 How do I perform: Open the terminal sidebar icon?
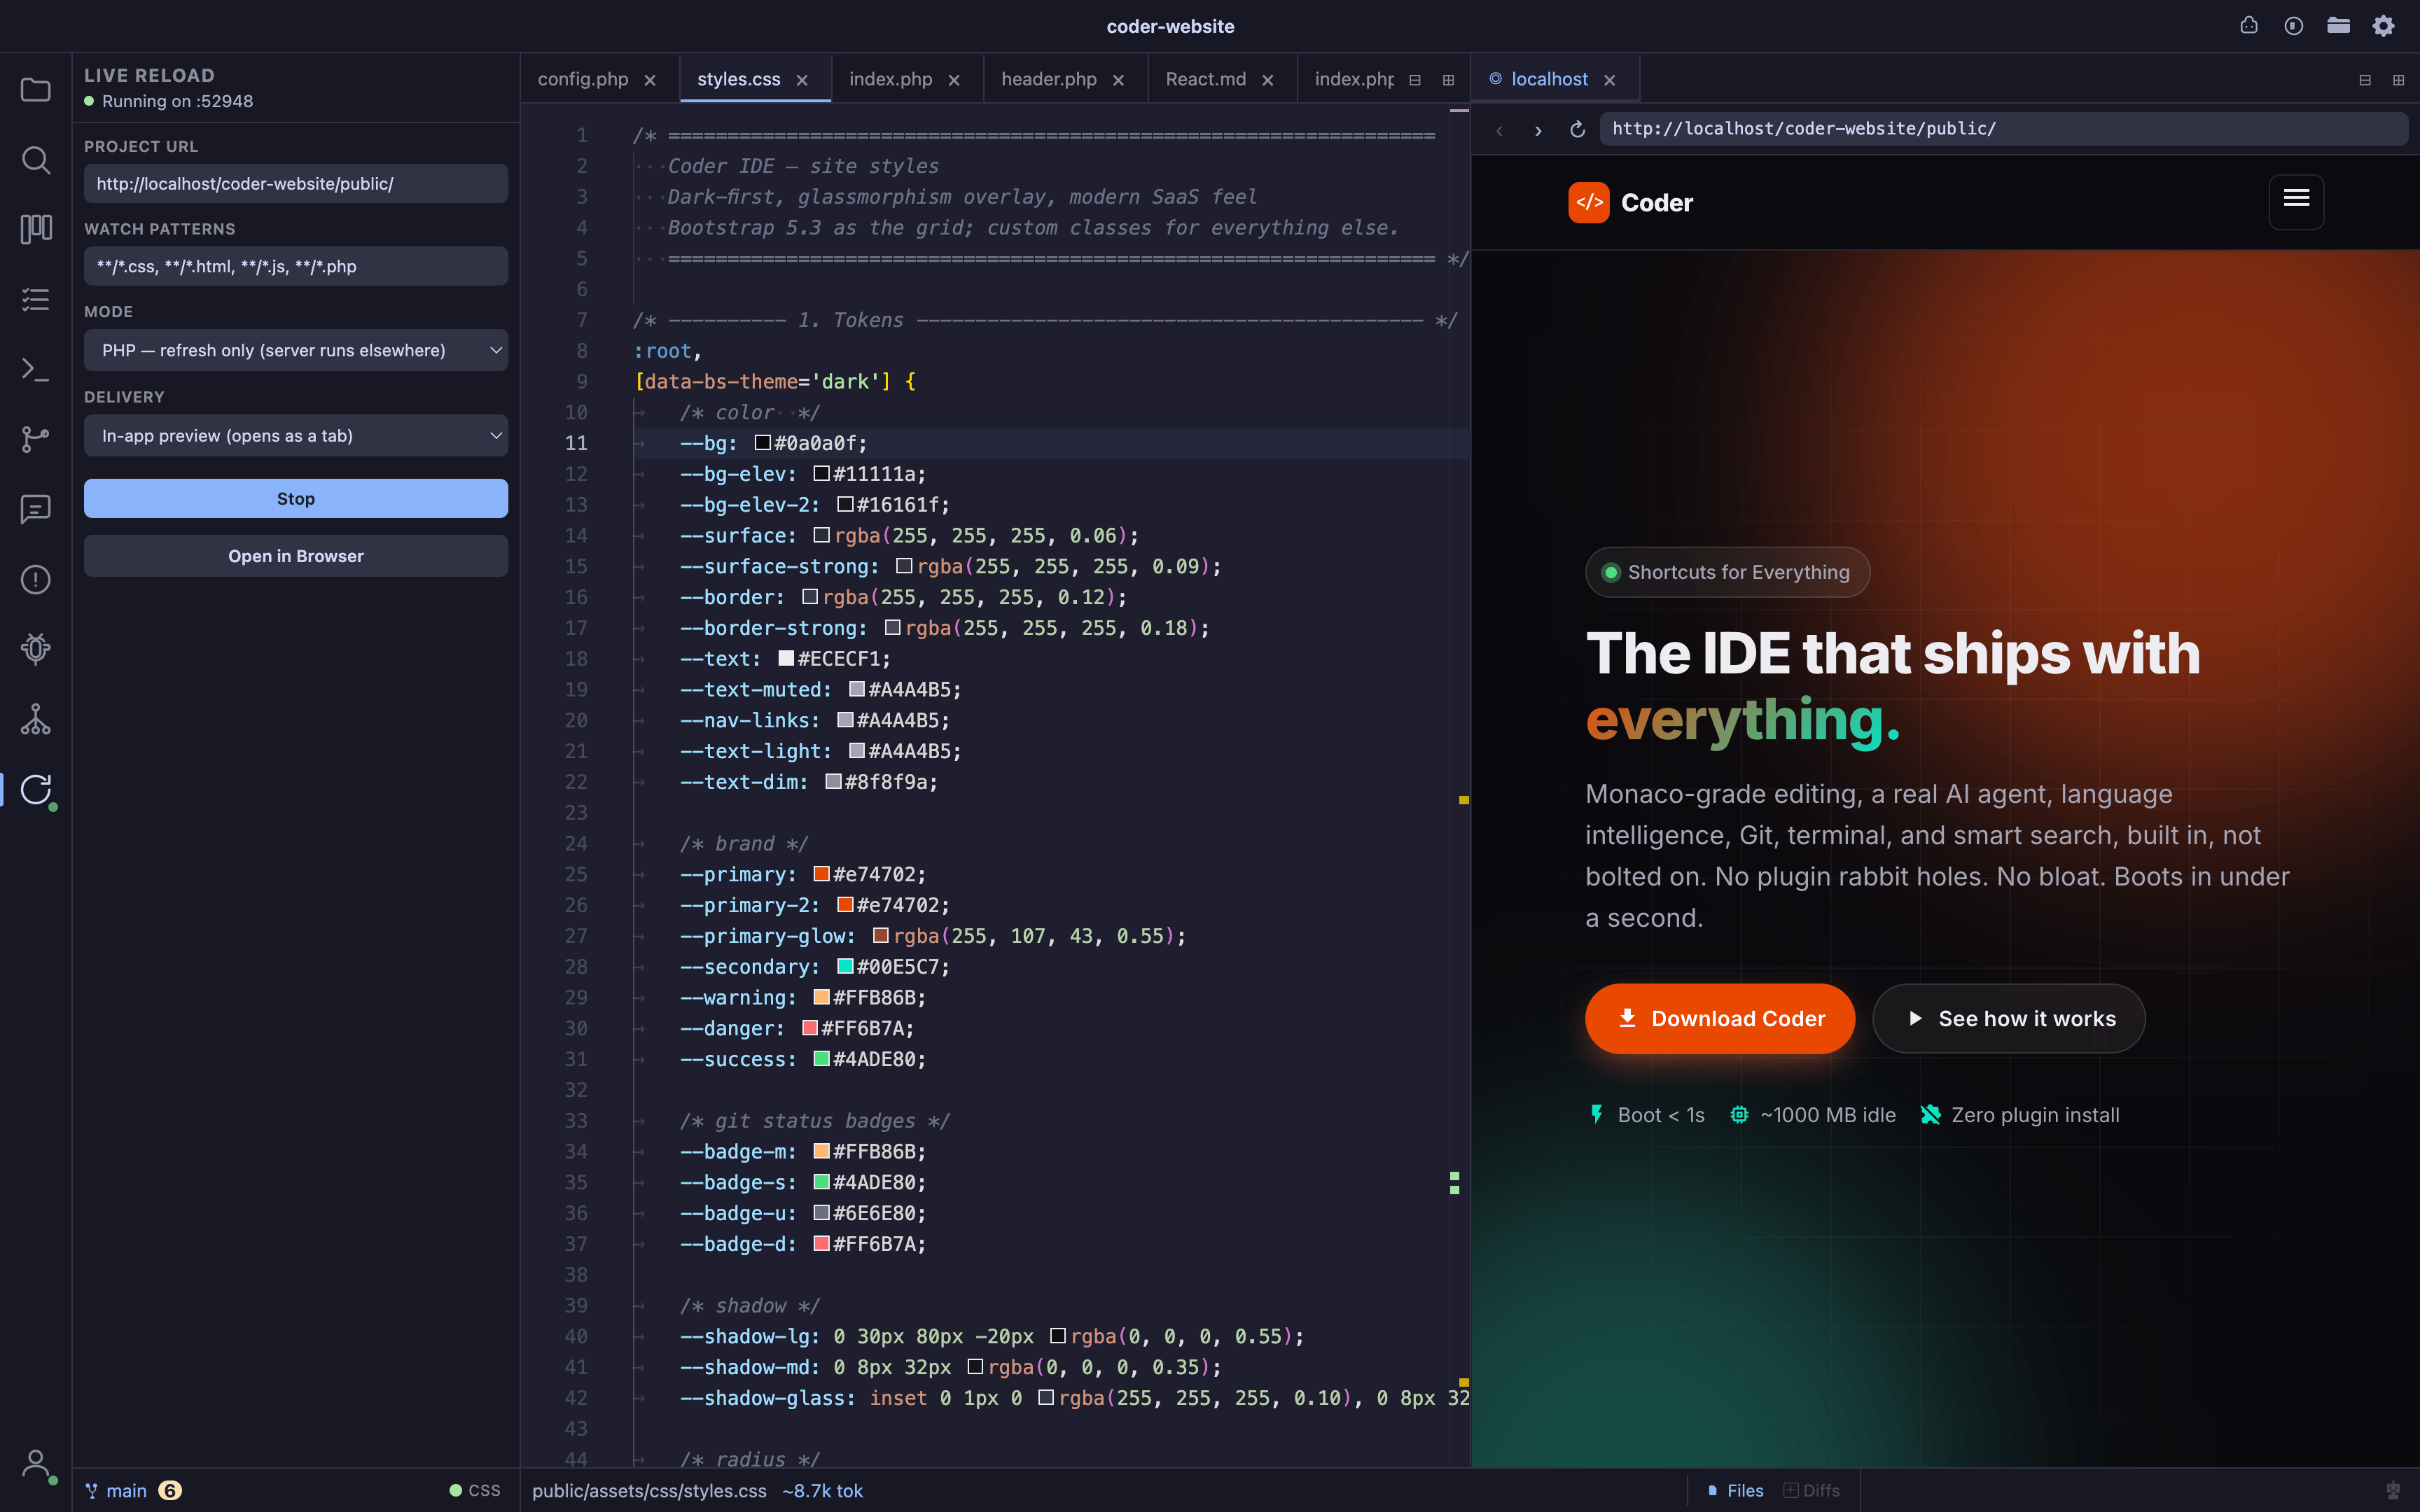[36, 369]
